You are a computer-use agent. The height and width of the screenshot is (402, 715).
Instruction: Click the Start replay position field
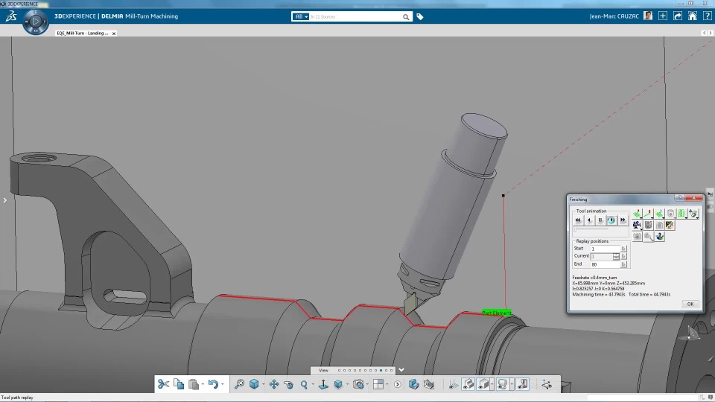605,249
